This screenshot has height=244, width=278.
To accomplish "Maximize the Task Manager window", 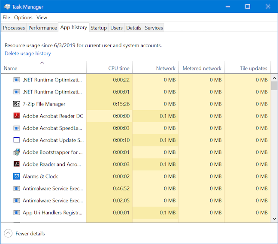I will point(248,6).
